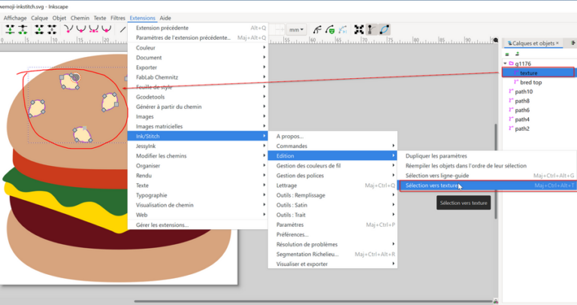Click the path icon beside bred top
Screen dimensions: 577x305
pos(515,82)
